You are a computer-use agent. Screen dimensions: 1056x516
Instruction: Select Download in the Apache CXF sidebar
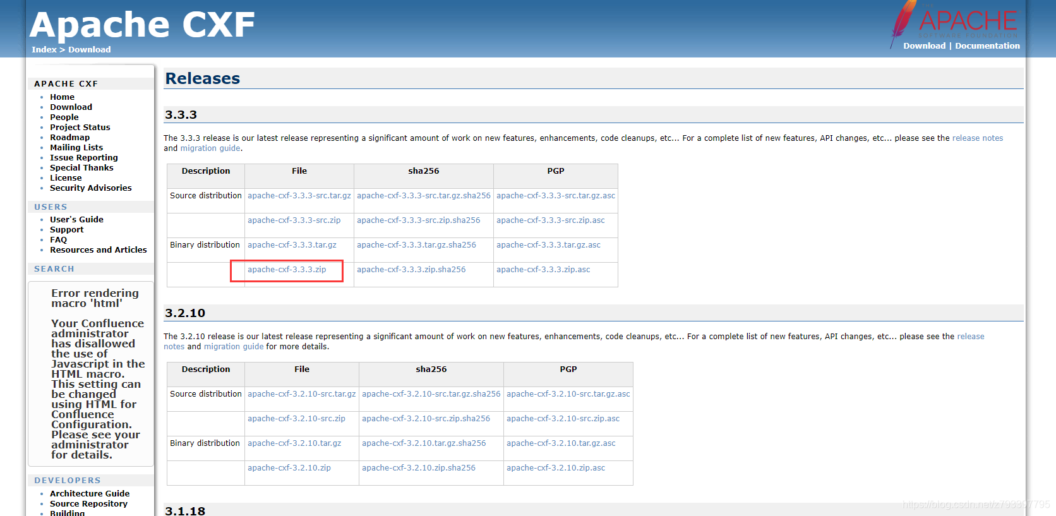click(x=71, y=107)
